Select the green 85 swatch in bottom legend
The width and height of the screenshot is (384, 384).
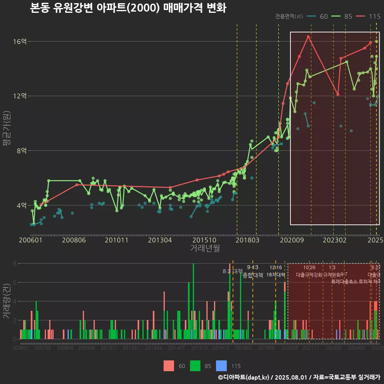(195, 366)
